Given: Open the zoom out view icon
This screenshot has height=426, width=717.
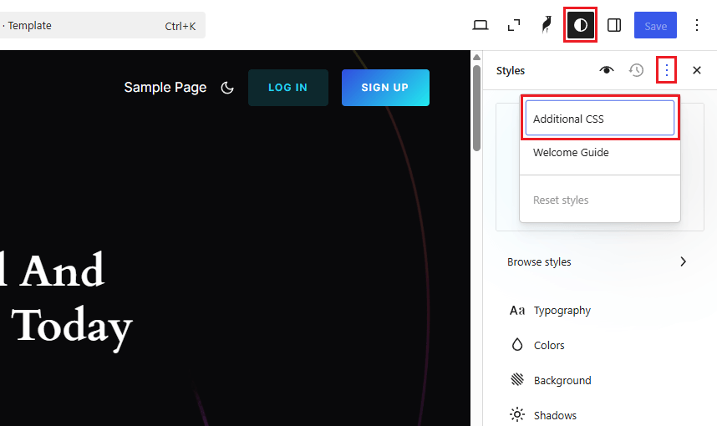Looking at the screenshot, I should (x=514, y=25).
